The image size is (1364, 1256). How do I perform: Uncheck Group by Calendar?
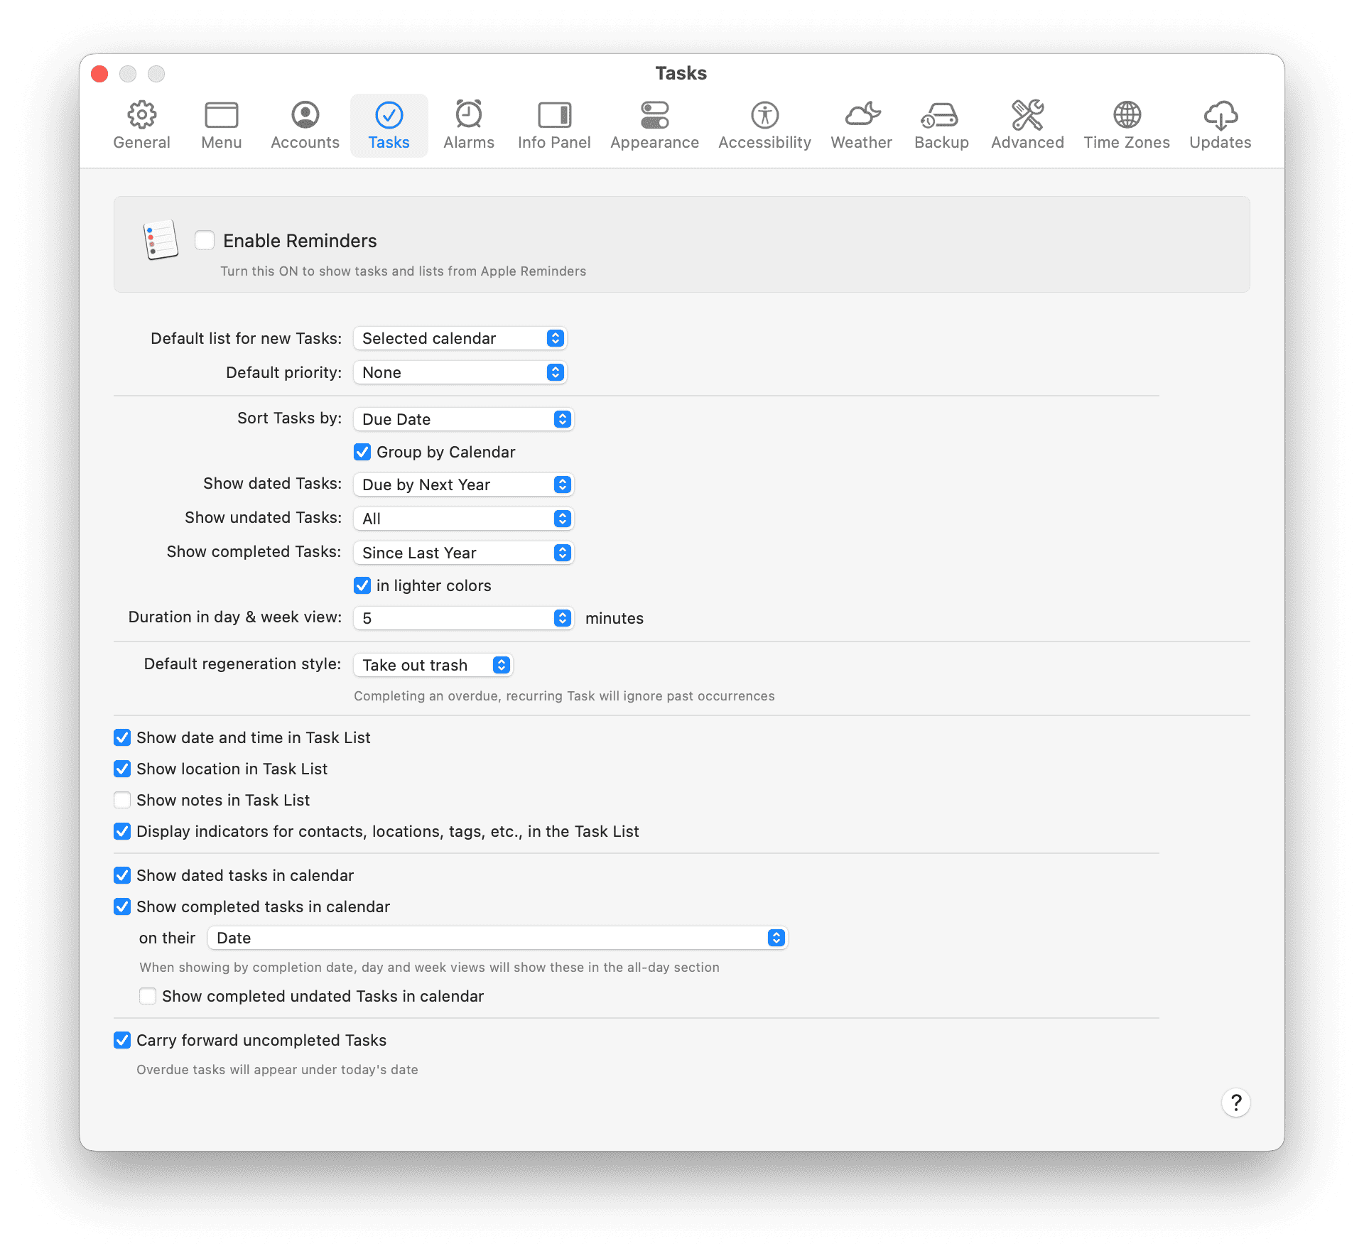[x=362, y=452]
